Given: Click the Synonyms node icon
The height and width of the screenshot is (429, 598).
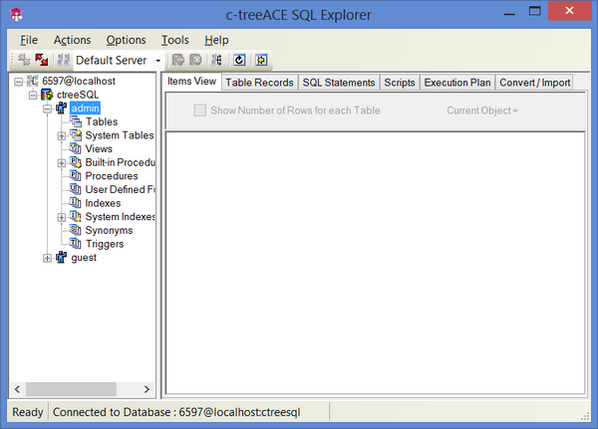Looking at the screenshot, I should (x=76, y=230).
